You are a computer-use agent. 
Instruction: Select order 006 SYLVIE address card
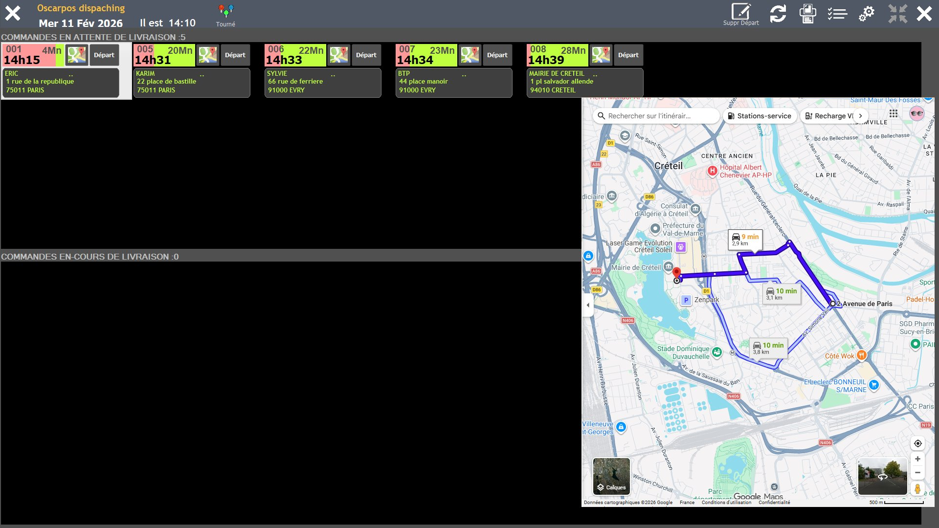323,82
